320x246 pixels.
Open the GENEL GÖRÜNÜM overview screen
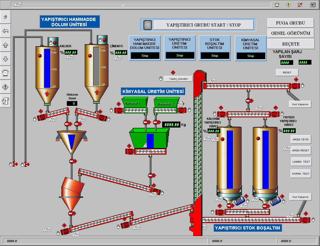point(291,33)
